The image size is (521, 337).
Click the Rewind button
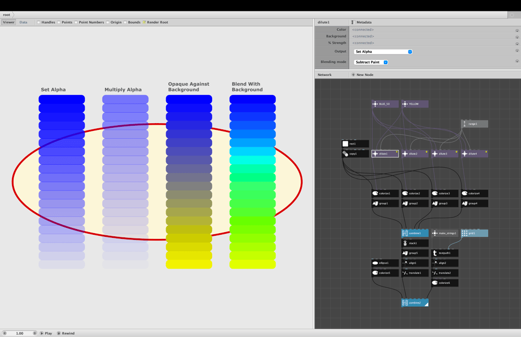(66, 333)
